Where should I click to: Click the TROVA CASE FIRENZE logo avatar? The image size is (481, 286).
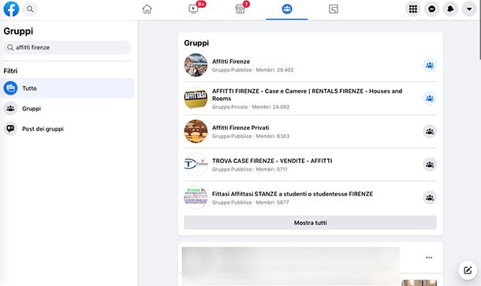pyautogui.click(x=196, y=165)
